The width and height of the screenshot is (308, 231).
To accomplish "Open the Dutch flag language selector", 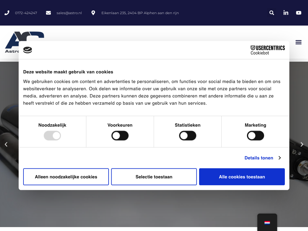I will pos(267,223).
